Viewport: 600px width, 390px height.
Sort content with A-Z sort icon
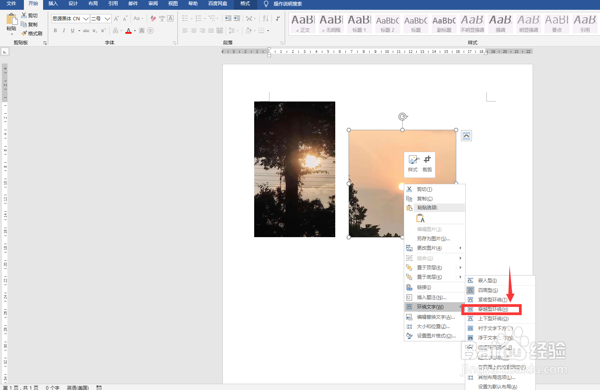(x=266, y=18)
